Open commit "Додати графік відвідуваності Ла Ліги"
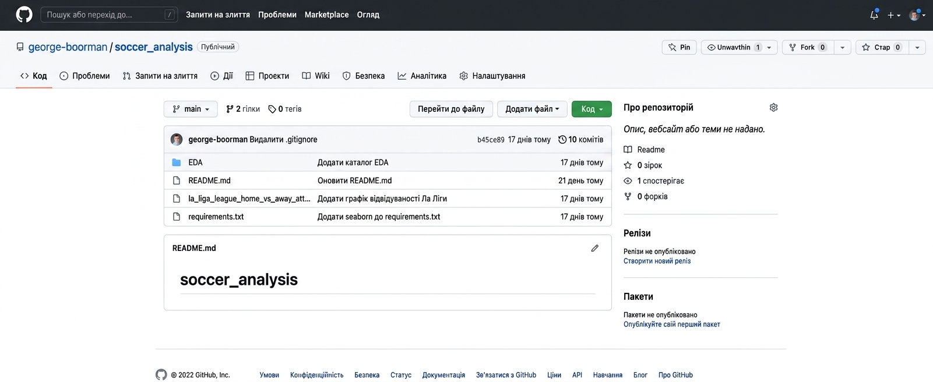 pyautogui.click(x=382, y=199)
